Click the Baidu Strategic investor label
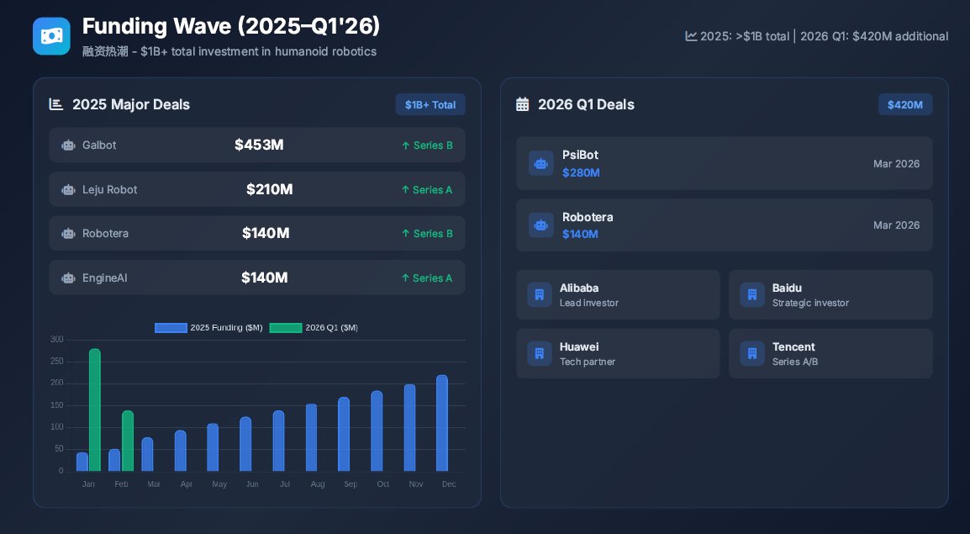970x534 pixels. [810, 303]
